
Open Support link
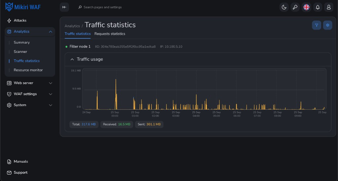[x=20, y=172]
